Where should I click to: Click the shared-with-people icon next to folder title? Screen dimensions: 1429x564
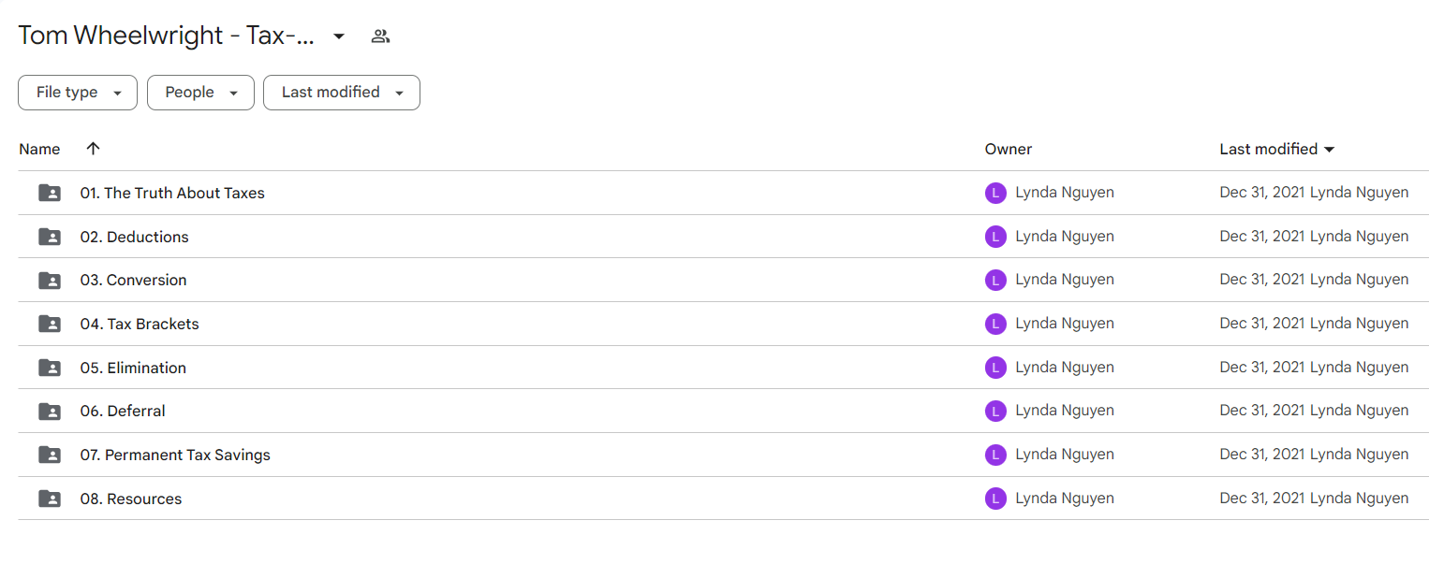[x=380, y=36]
